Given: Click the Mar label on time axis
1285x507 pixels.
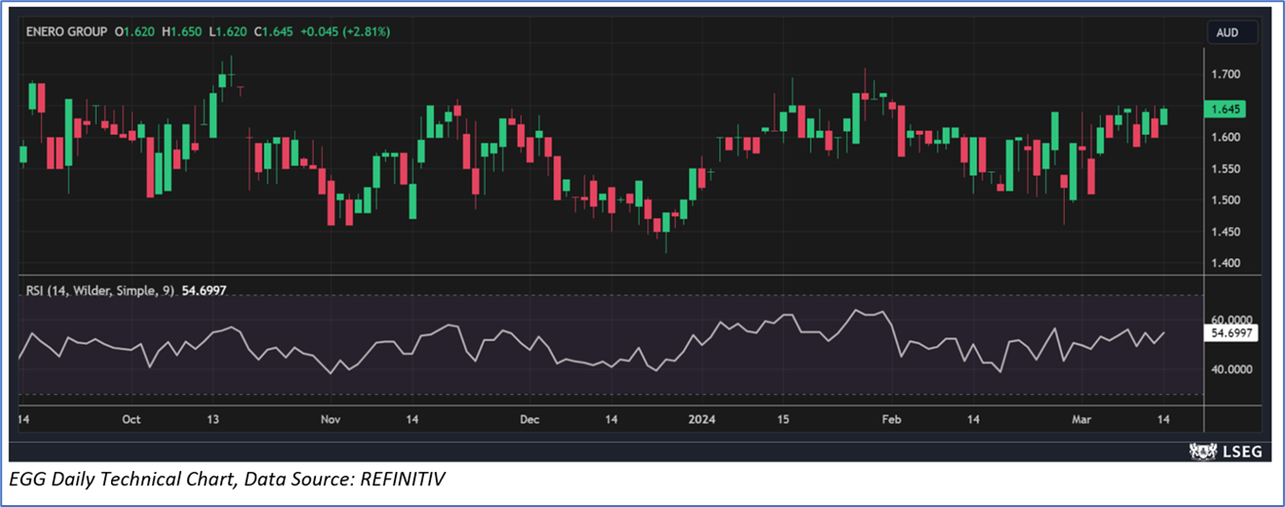Looking at the screenshot, I should (x=1081, y=419).
